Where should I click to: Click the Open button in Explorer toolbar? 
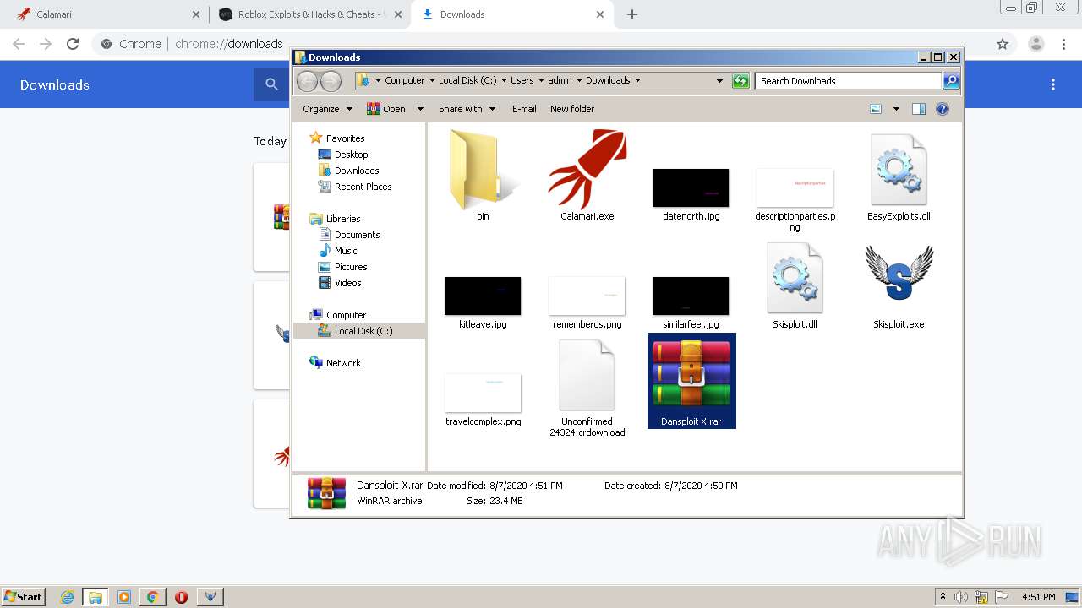[x=385, y=109]
